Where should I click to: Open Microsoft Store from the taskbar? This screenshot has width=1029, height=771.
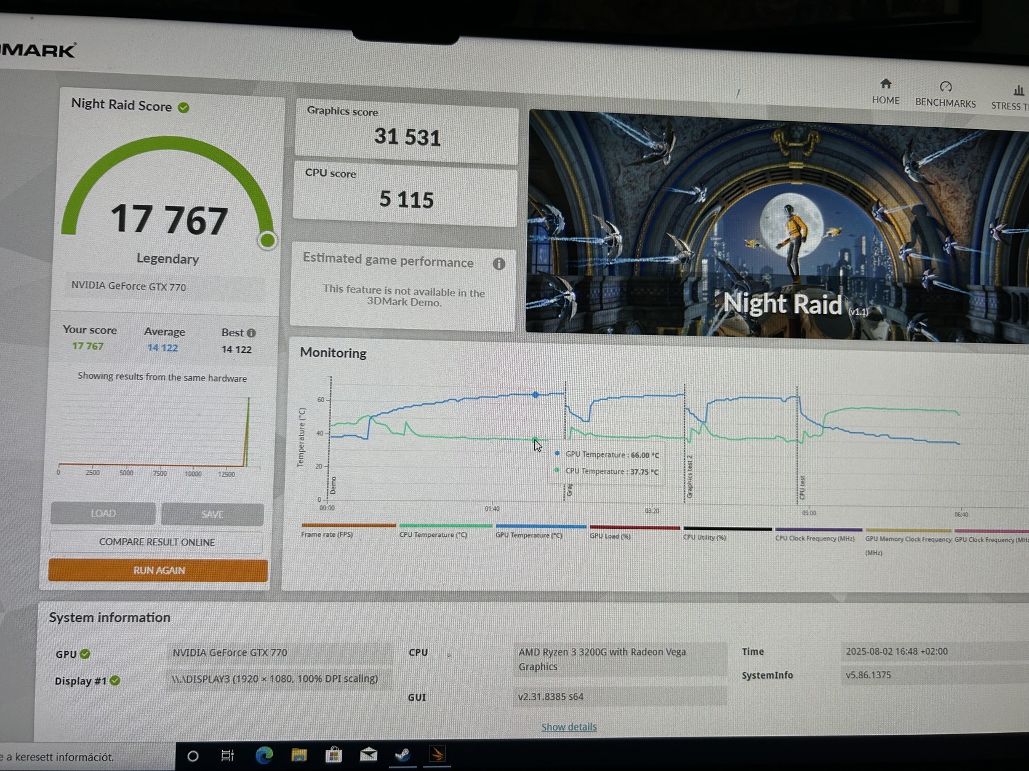click(334, 754)
